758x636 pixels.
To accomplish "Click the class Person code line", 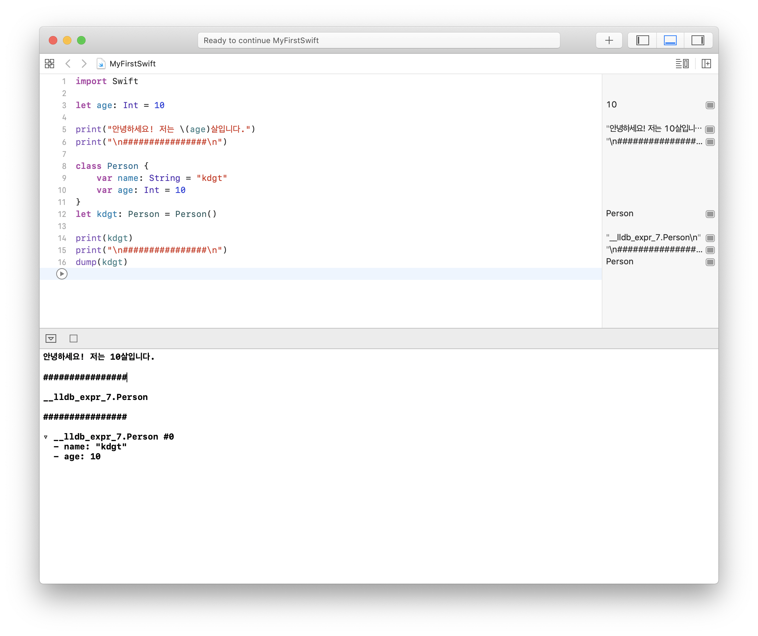I will click(x=112, y=166).
